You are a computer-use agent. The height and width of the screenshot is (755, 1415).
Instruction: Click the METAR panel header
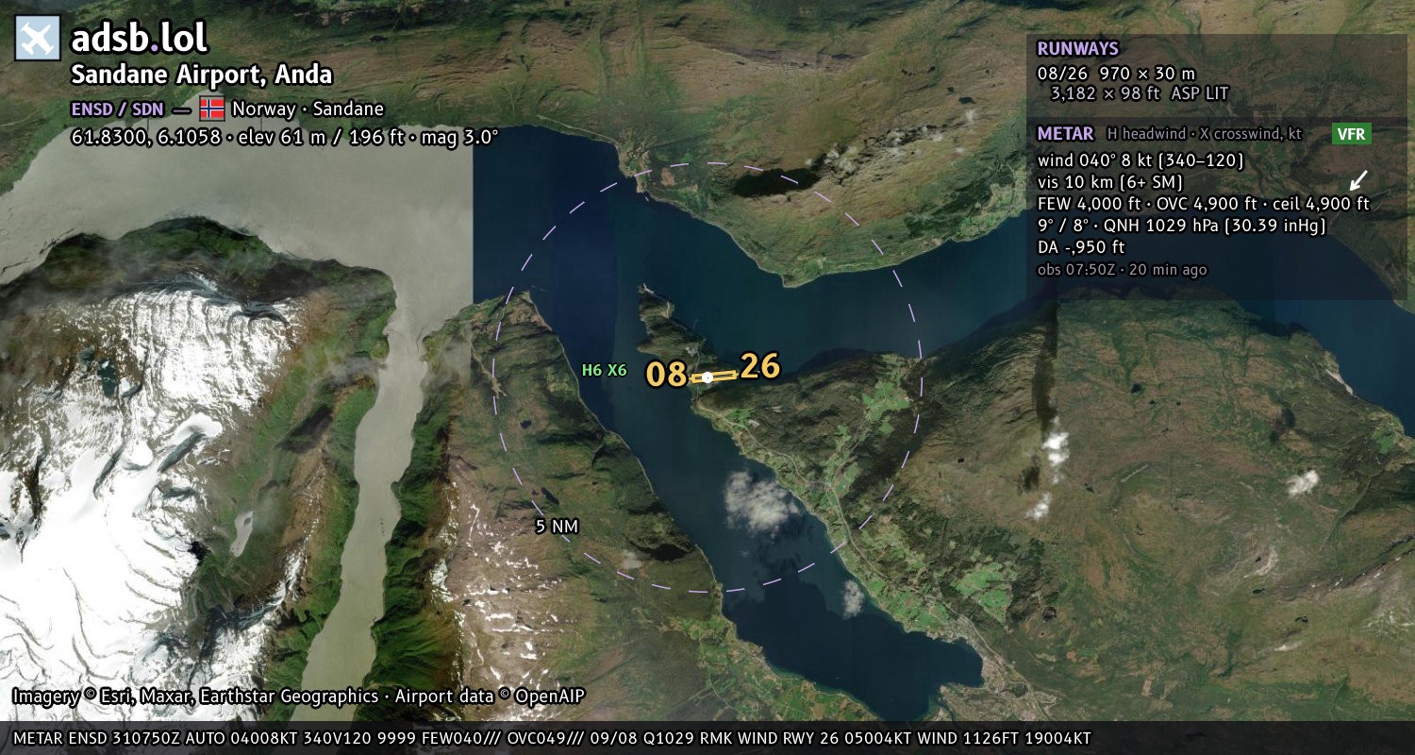click(1065, 134)
